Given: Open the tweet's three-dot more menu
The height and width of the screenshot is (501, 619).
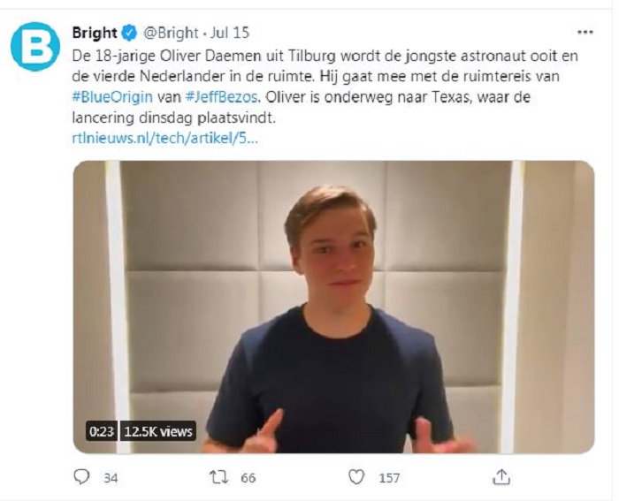Looking at the screenshot, I should click(585, 33).
